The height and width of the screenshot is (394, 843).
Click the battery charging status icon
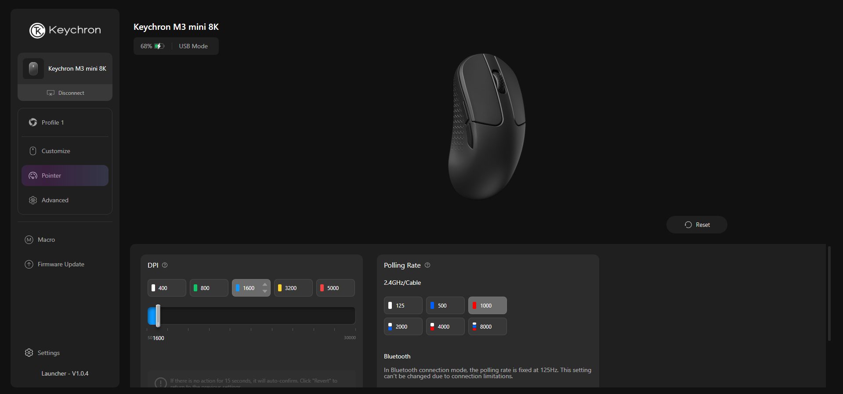[159, 46]
